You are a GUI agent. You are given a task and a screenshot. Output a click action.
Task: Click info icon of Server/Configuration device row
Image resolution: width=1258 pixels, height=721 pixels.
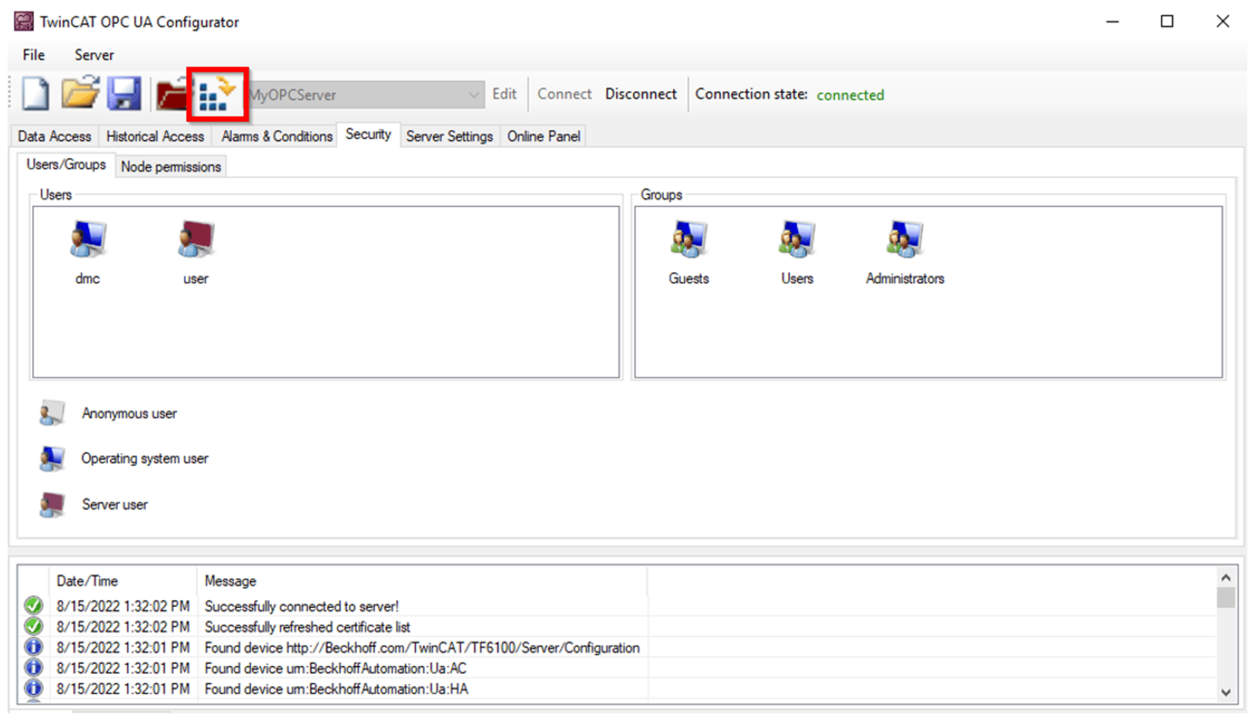click(x=33, y=647)
